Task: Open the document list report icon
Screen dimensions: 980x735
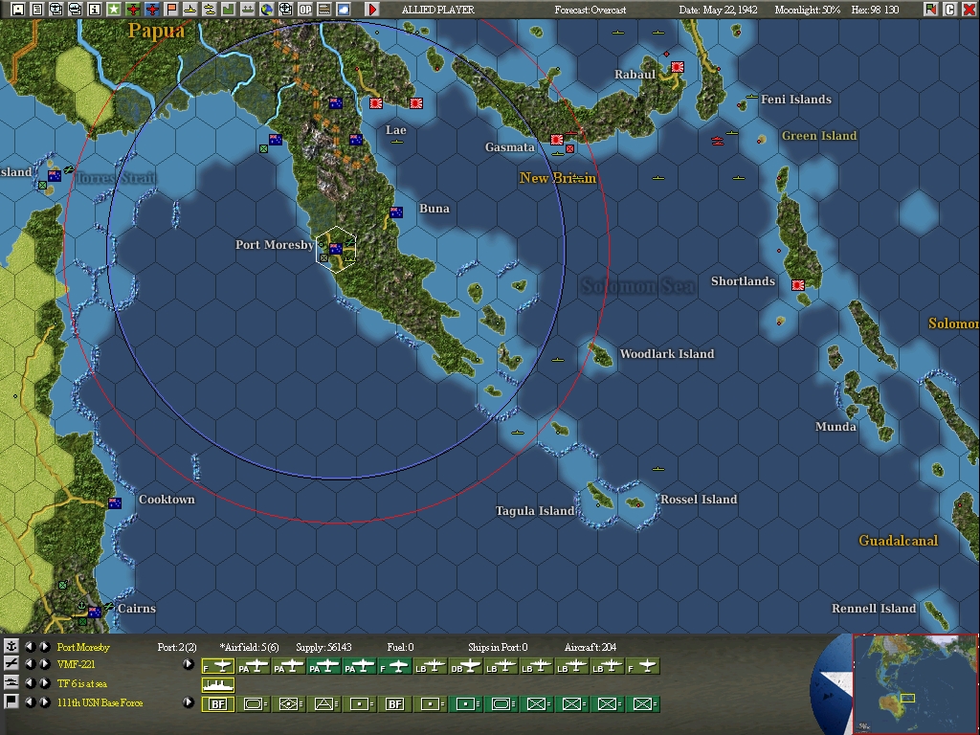Action: [37, 9]
